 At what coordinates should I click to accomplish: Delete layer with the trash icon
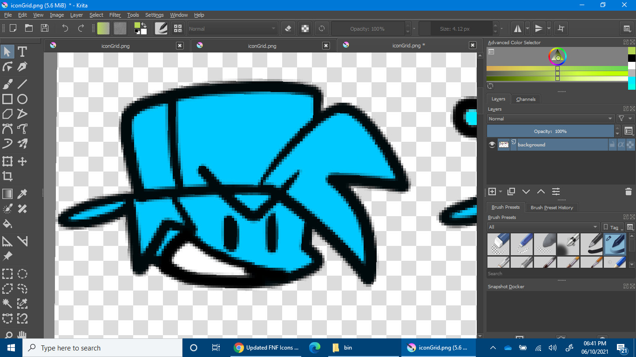coord(628,192)
